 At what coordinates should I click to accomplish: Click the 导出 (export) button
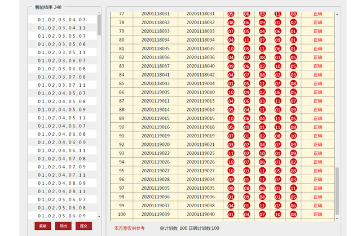coord(63,226)
